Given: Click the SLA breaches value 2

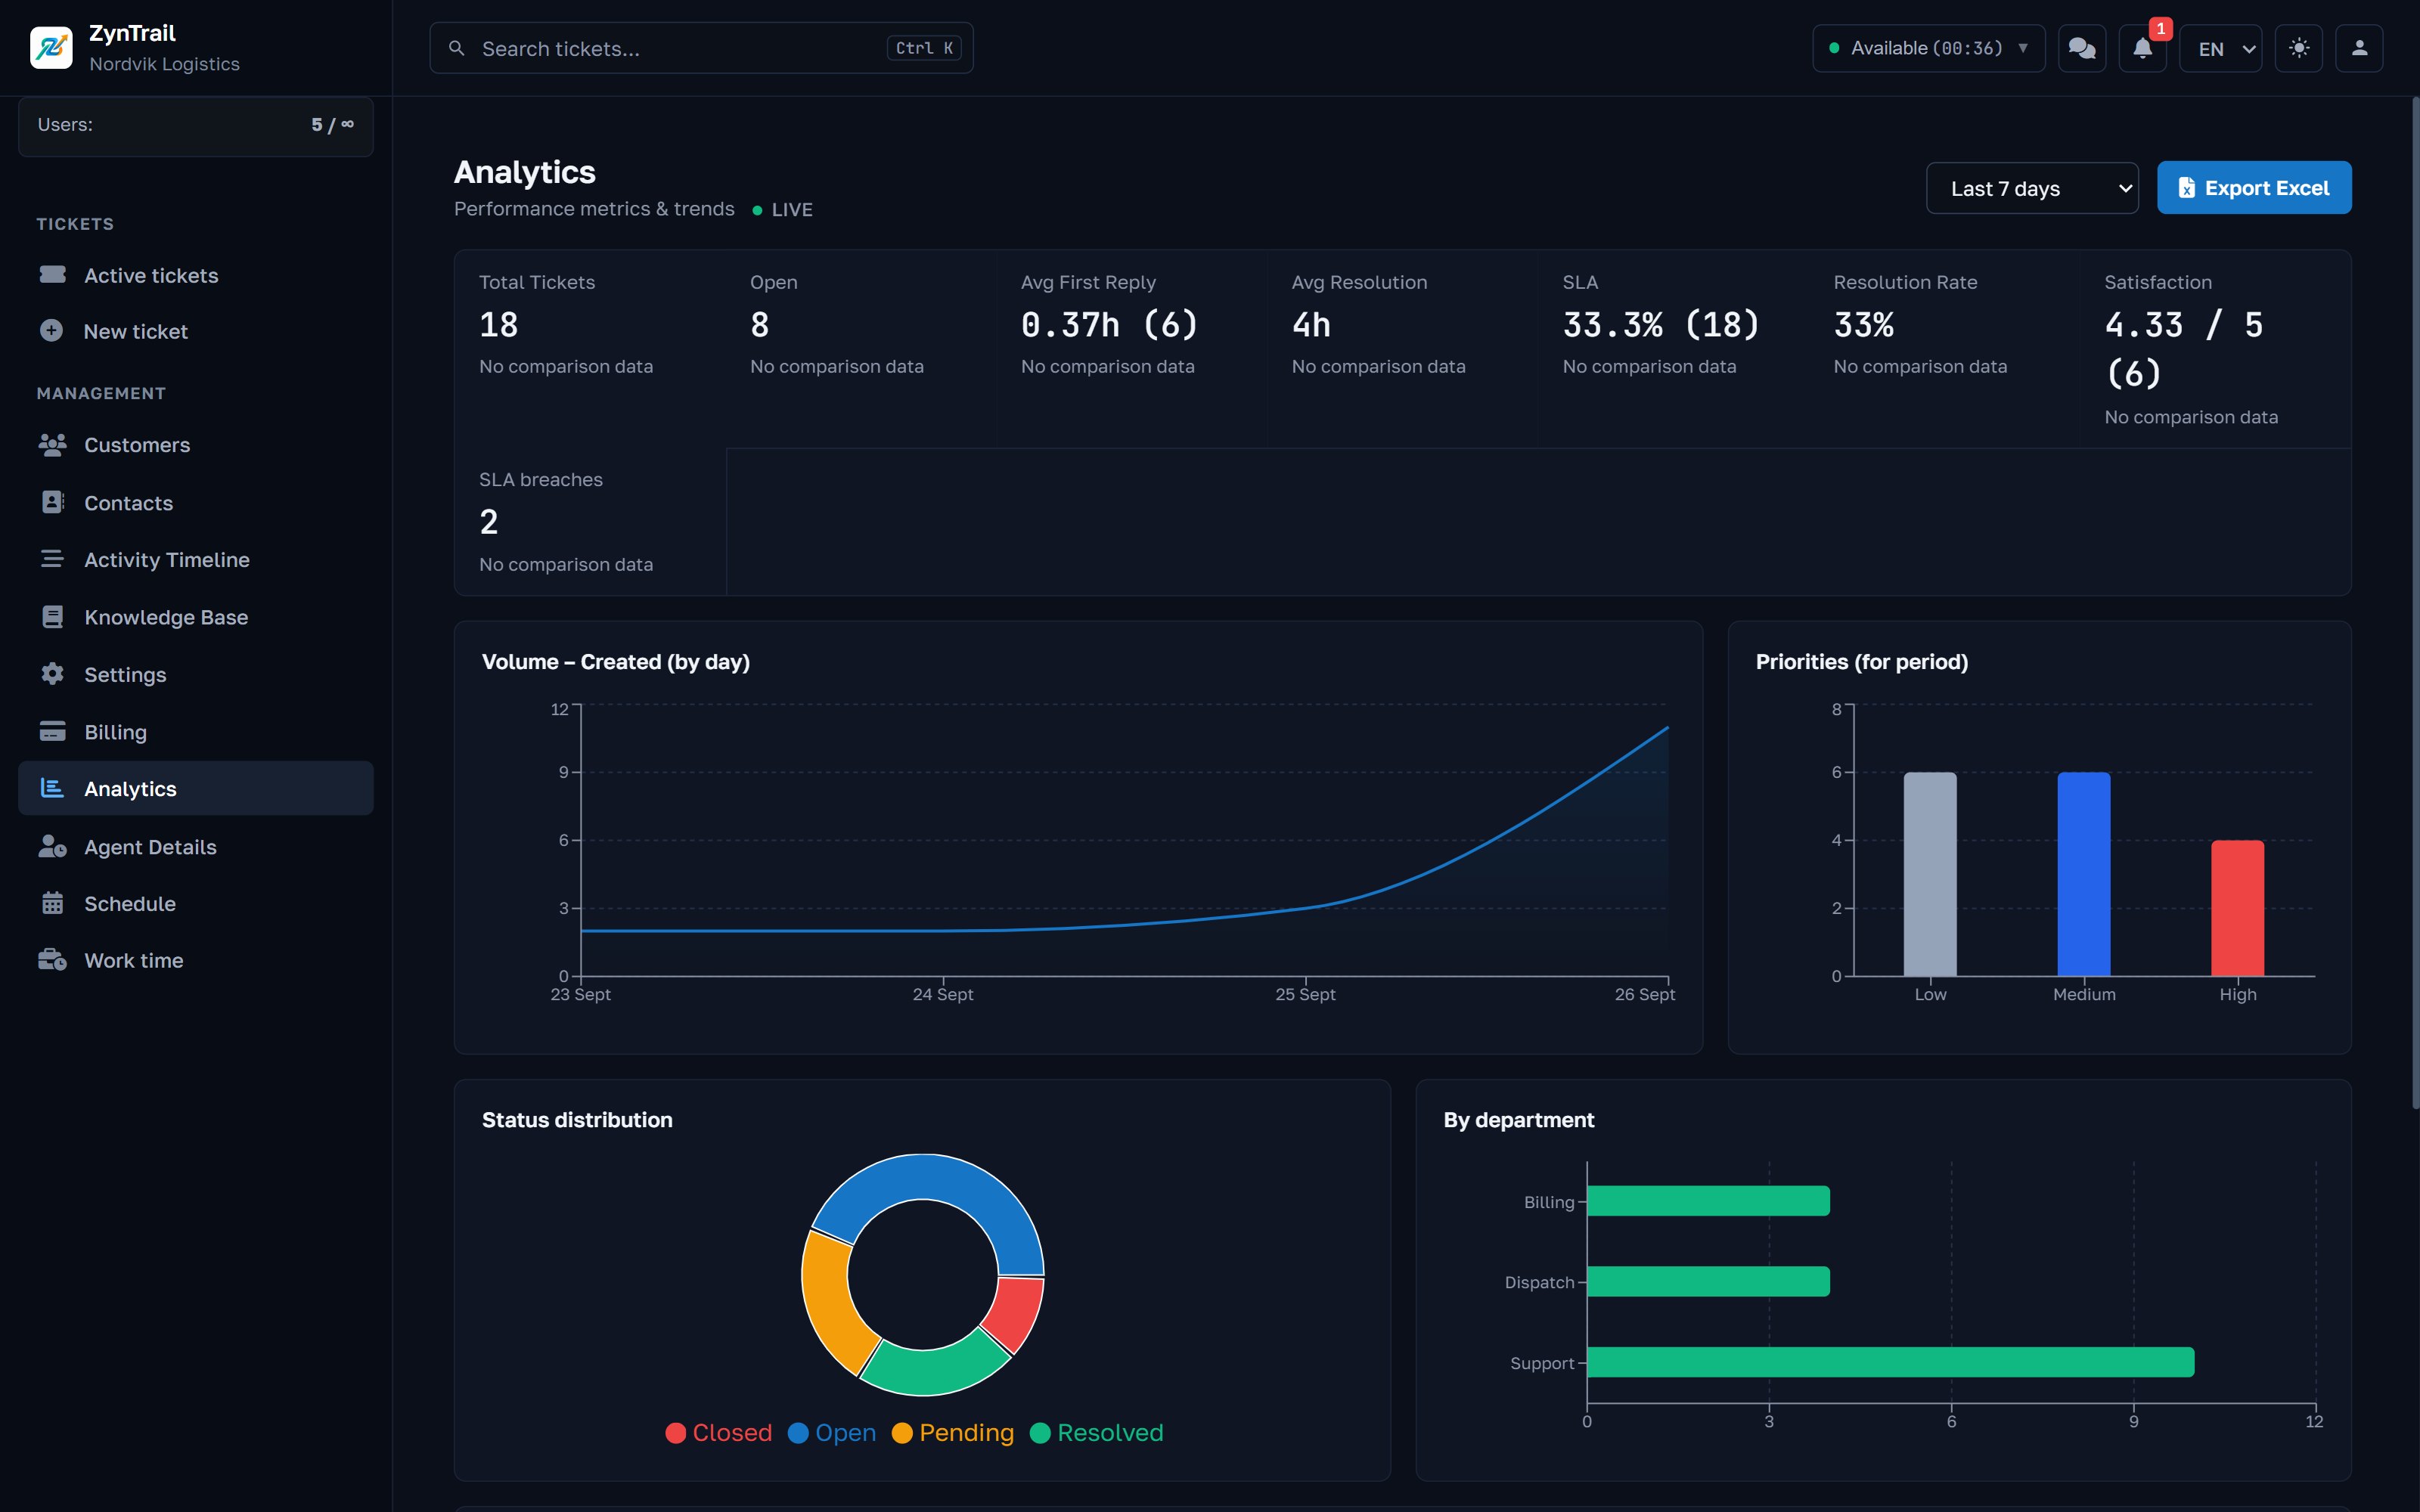Looking at the screenshot, I should pyautogui.click(x=489, y=522).
